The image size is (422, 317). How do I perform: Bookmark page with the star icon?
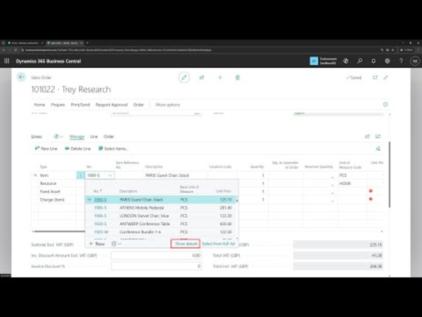[x=392, y=50]
